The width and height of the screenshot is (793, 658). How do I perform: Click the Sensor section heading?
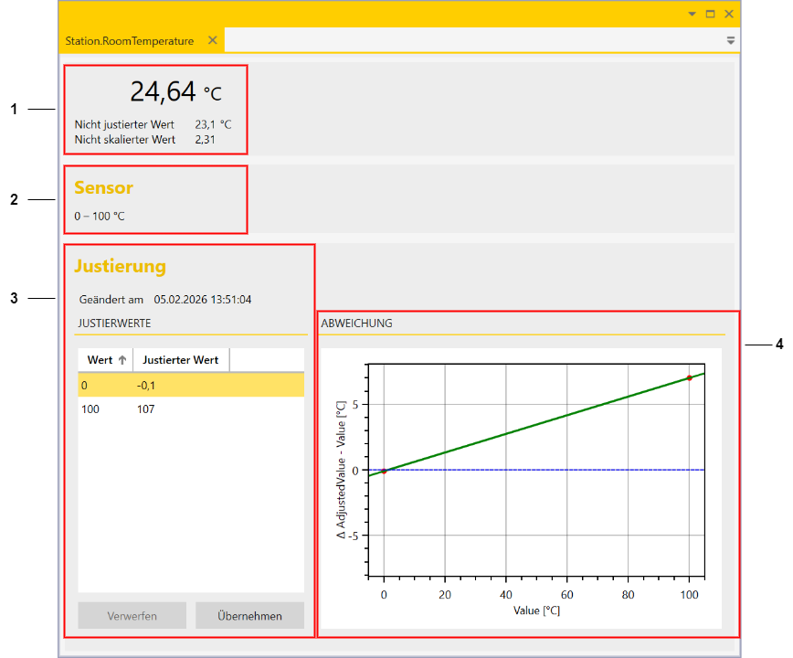103,187
